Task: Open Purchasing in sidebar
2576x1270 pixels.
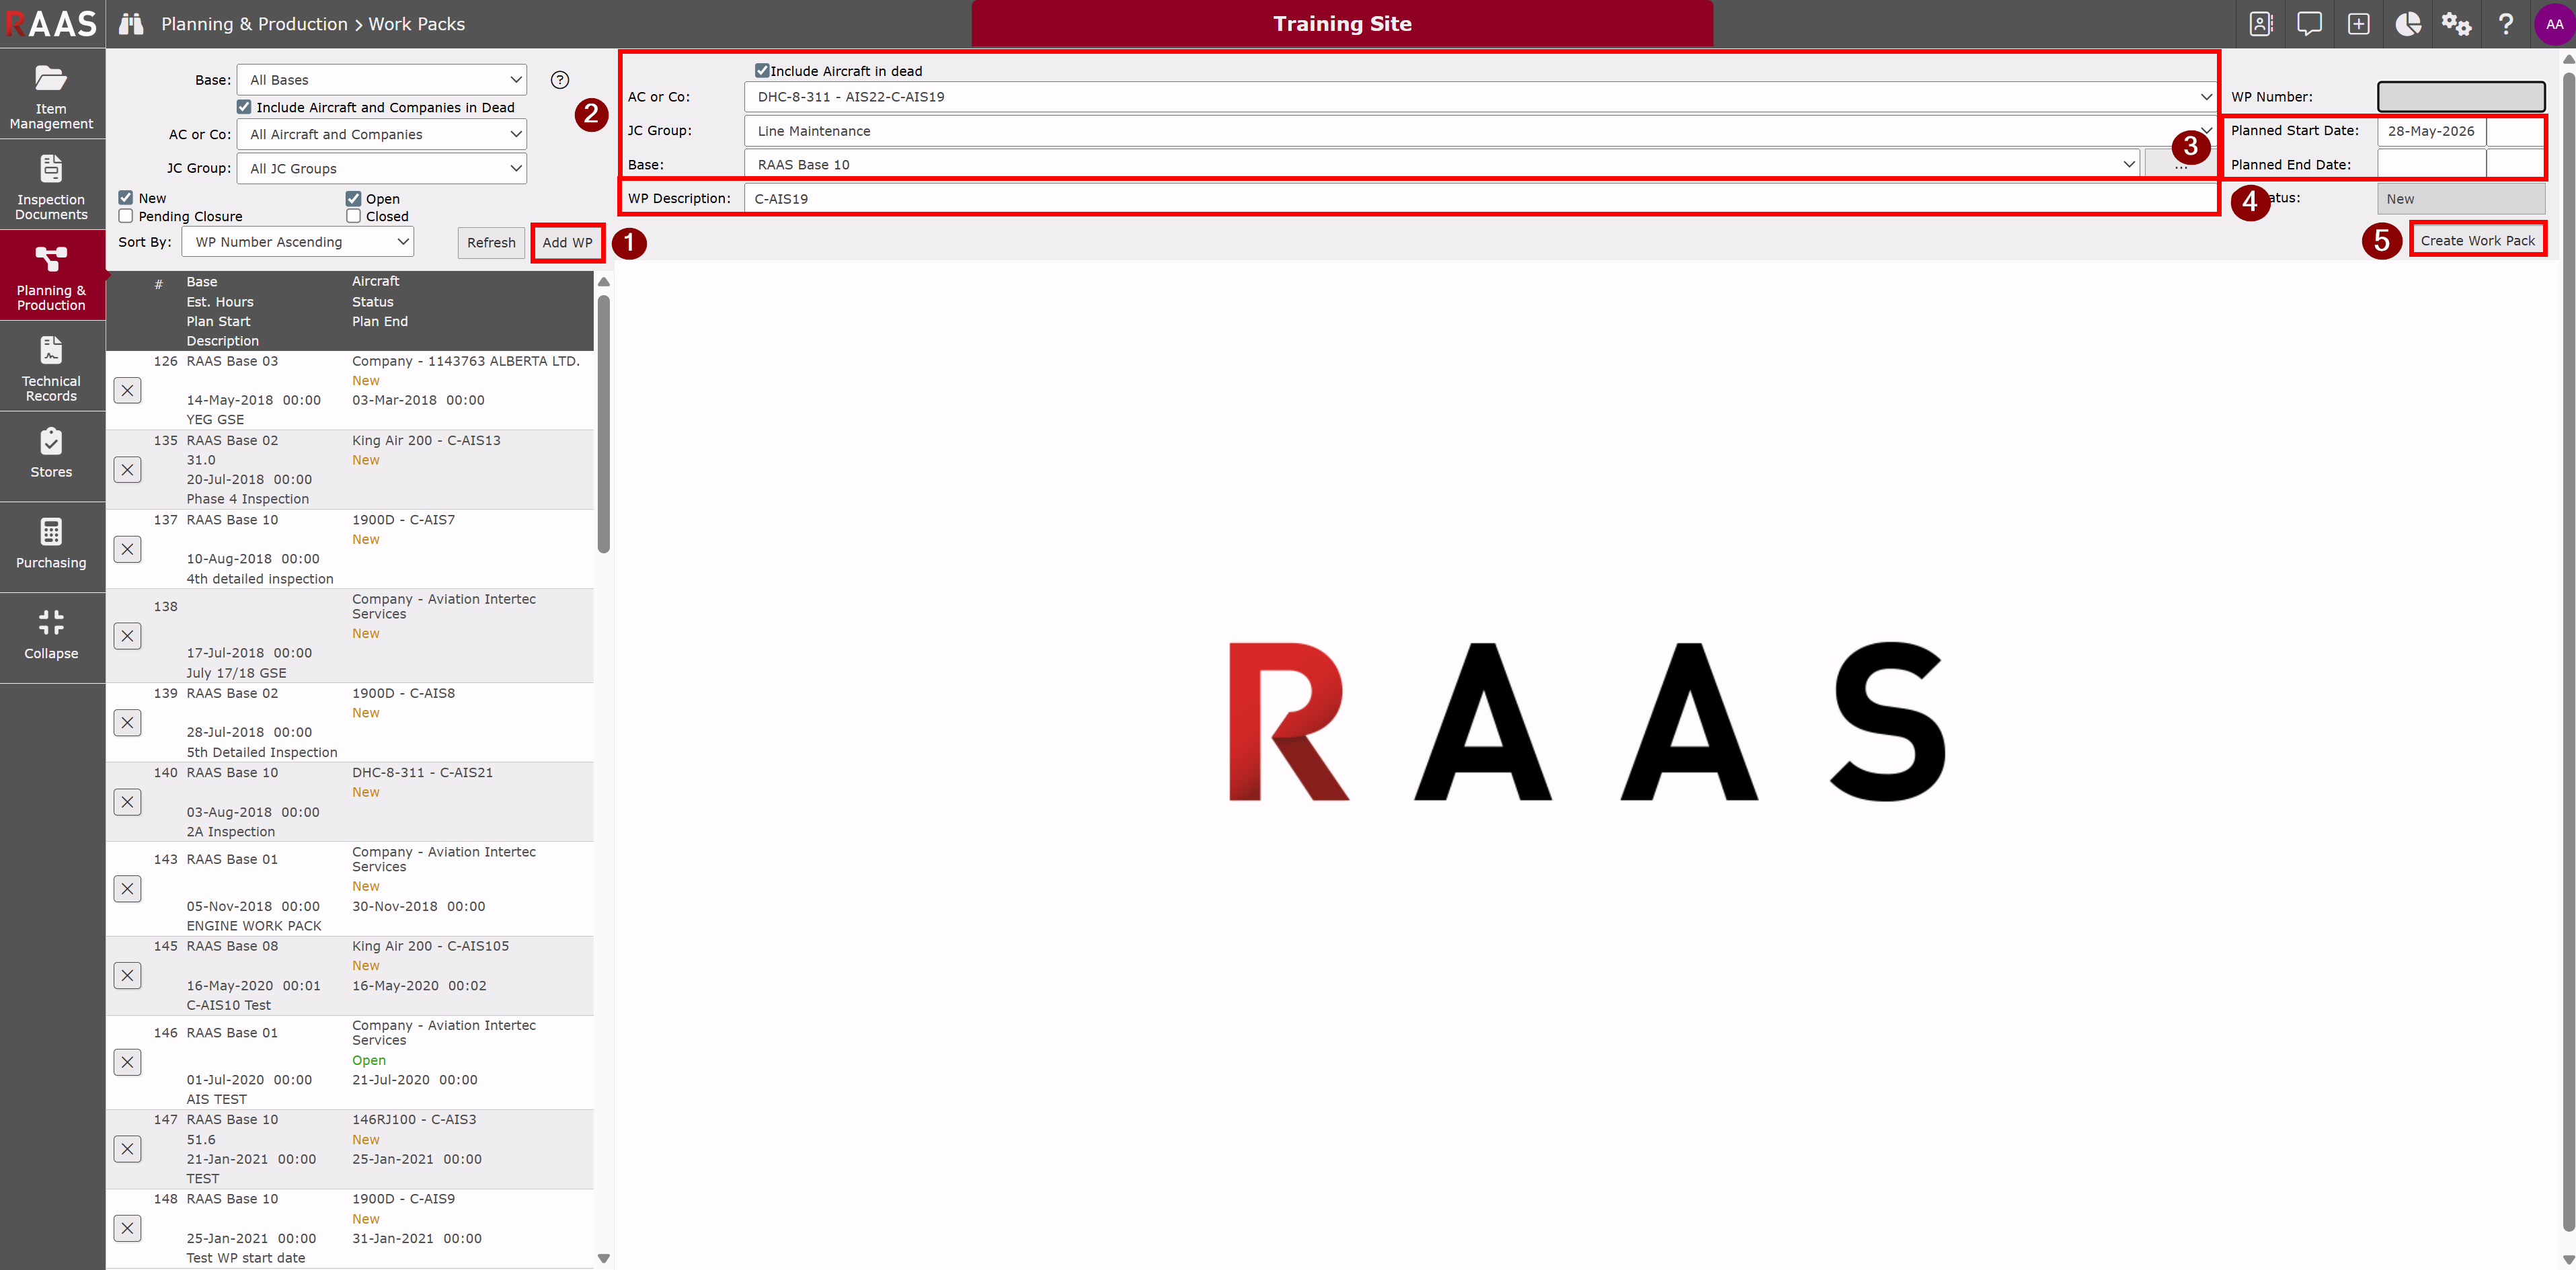Action: (x=52, y=548)
